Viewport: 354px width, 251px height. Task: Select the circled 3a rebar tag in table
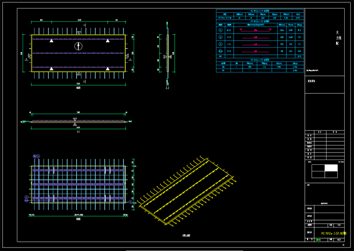[x=220, y=44]
